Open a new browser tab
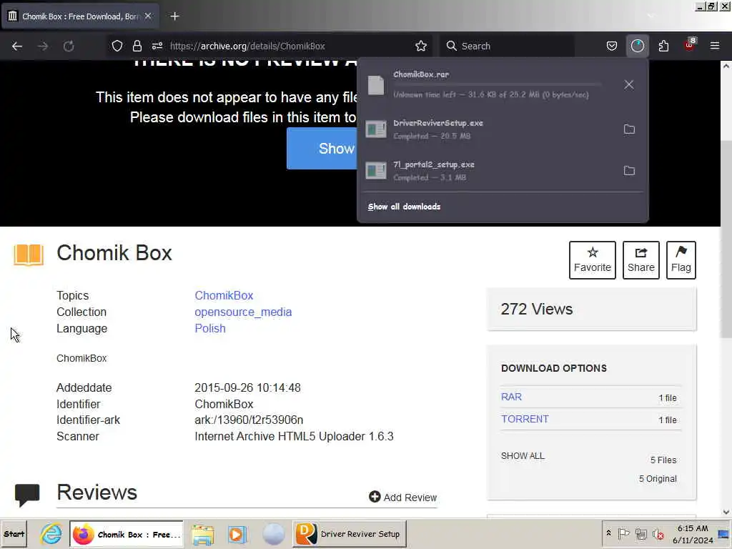732x549 pixels. tap(174, 16)
